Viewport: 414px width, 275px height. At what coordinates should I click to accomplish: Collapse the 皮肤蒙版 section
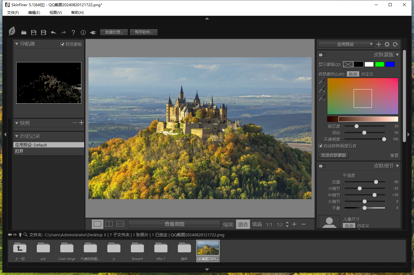coord(397,55)
